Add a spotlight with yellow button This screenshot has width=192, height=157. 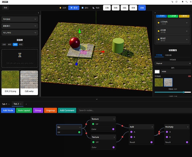(184, 16)
